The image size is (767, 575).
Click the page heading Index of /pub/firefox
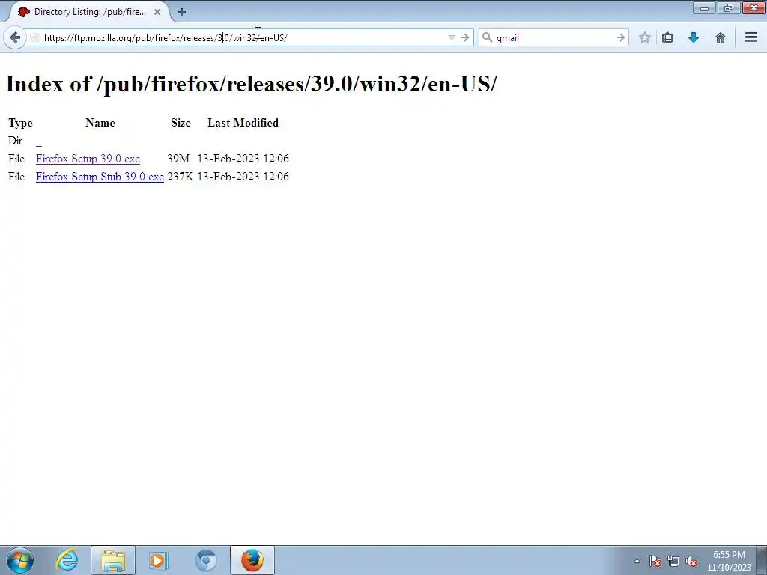coord(251,84)
